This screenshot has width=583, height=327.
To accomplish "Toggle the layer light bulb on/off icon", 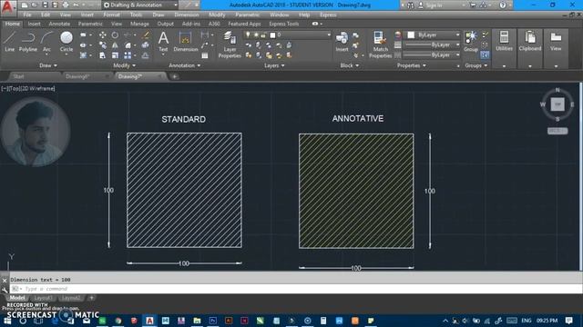I will coord(248,35).
